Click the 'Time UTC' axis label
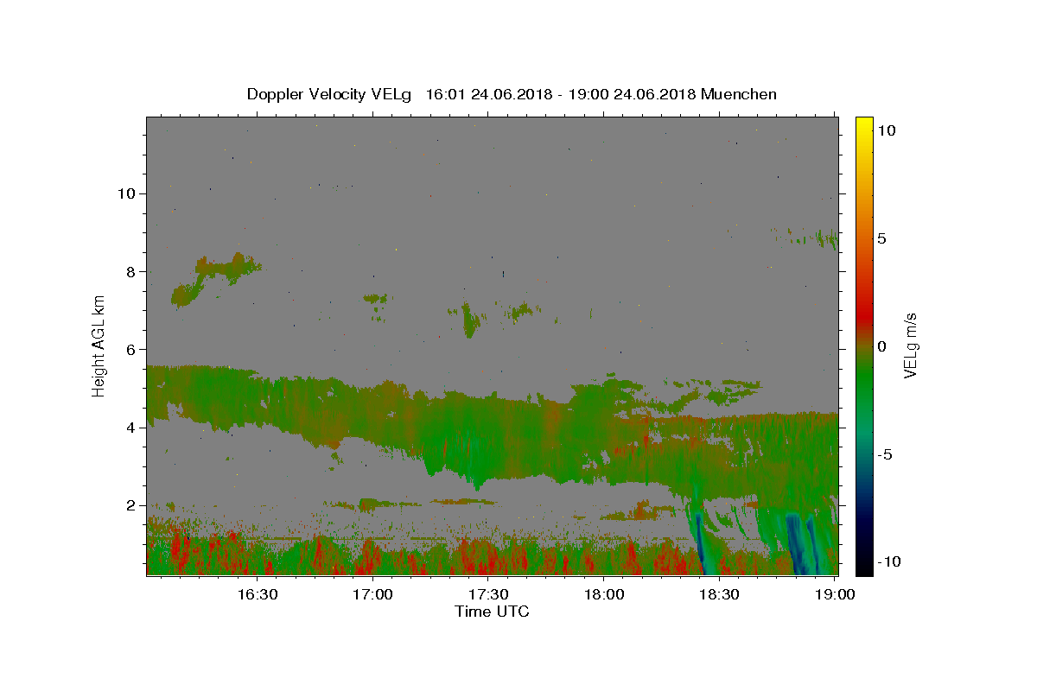 (492, 612)
